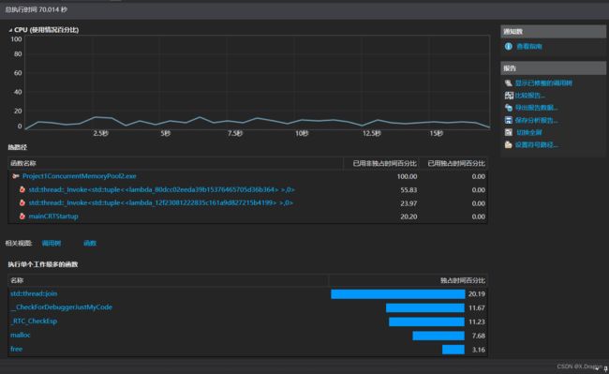
Task: Click the 12.5秒 mark on CPU timeline
Action: [x=372, y=134]
